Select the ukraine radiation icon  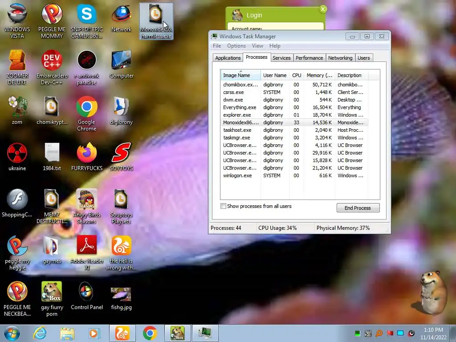tap(17, 157)
